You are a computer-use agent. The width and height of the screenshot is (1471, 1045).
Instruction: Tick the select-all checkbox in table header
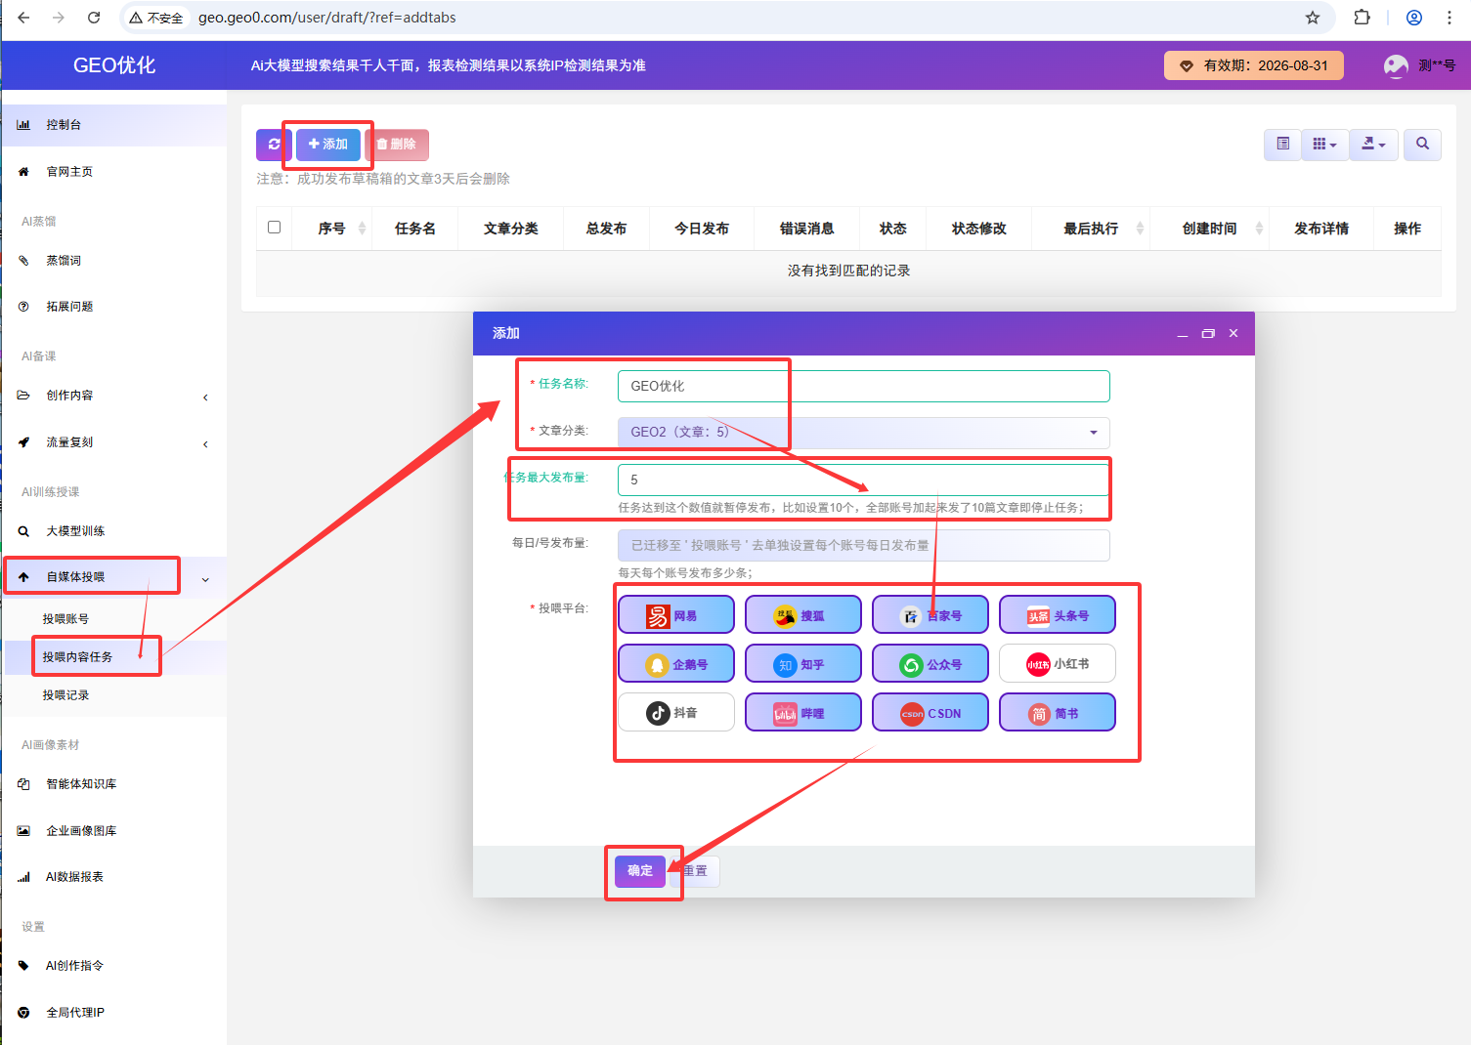[x=275, y=228]
